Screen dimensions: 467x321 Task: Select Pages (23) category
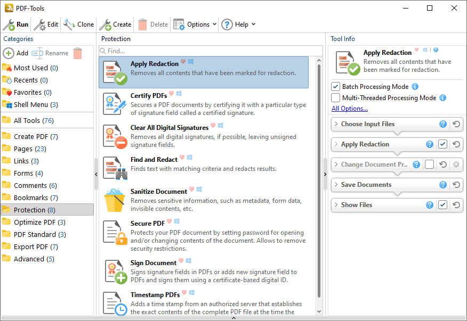click(x=24, y=149)
